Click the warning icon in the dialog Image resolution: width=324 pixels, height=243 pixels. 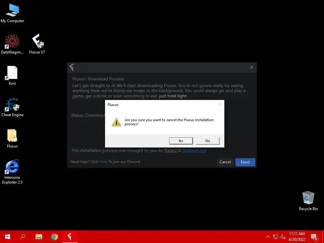116,122
